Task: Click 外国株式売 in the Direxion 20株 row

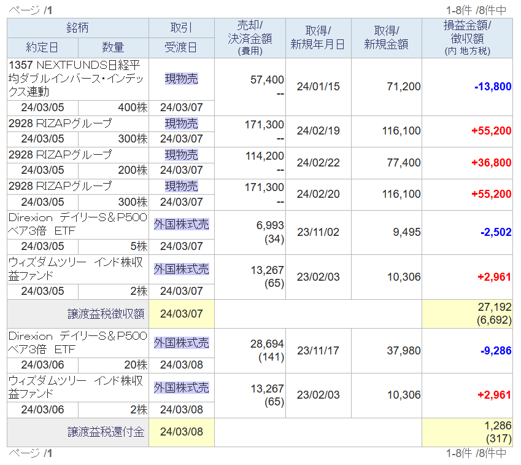Action: [x=182, y=343]
